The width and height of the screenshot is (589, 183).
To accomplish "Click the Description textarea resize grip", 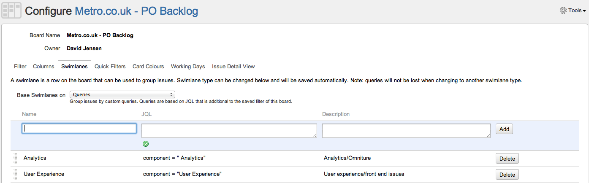I will click(x=488, y=135).
